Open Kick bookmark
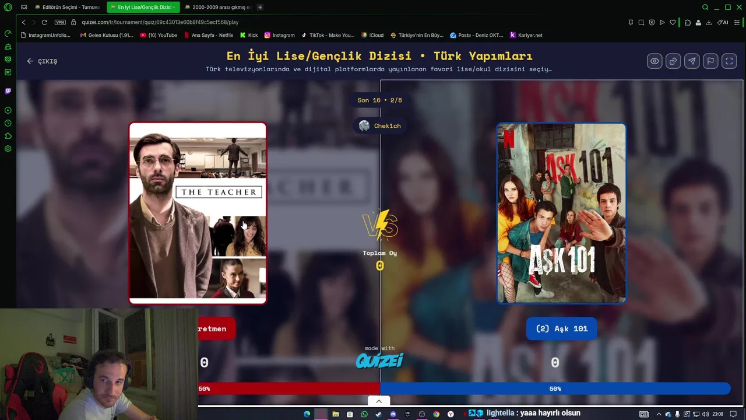 pos(249,35)
